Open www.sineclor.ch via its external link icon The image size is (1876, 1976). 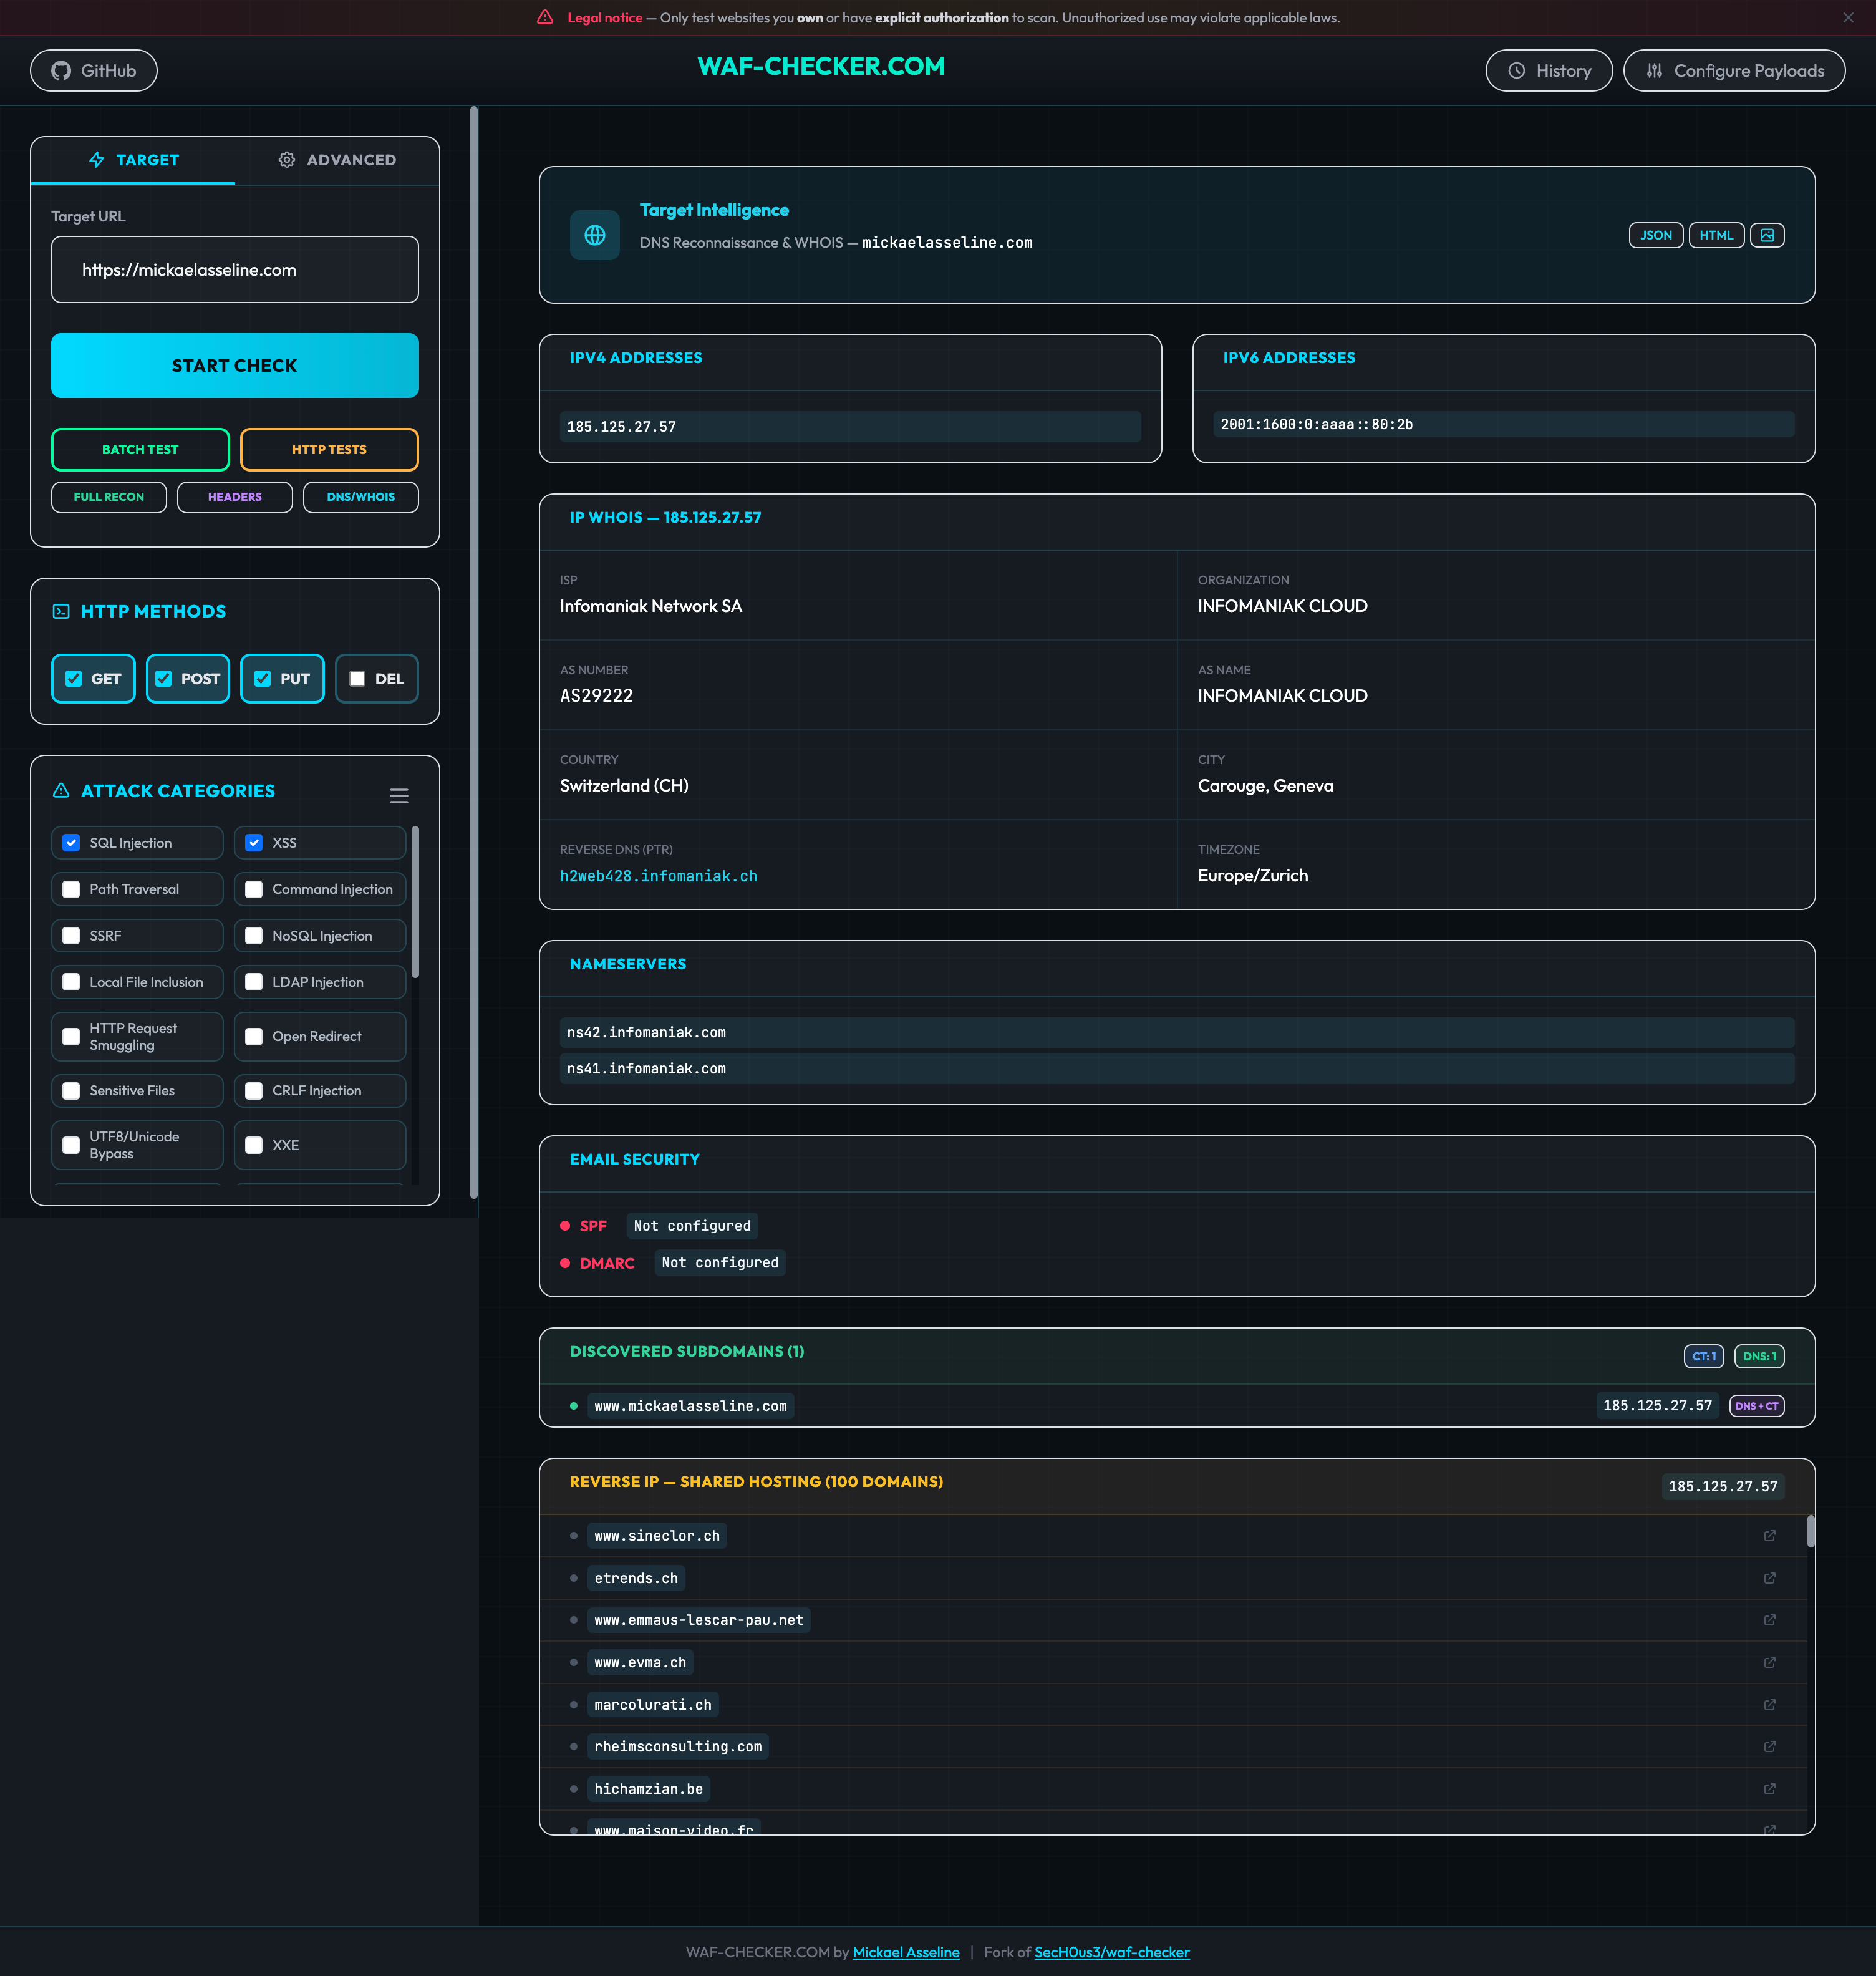point(1769,1536)
